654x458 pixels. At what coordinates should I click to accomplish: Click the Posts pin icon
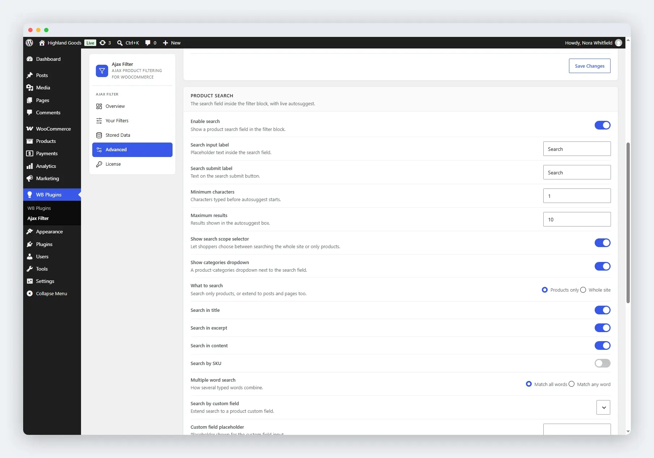(30, 75)
